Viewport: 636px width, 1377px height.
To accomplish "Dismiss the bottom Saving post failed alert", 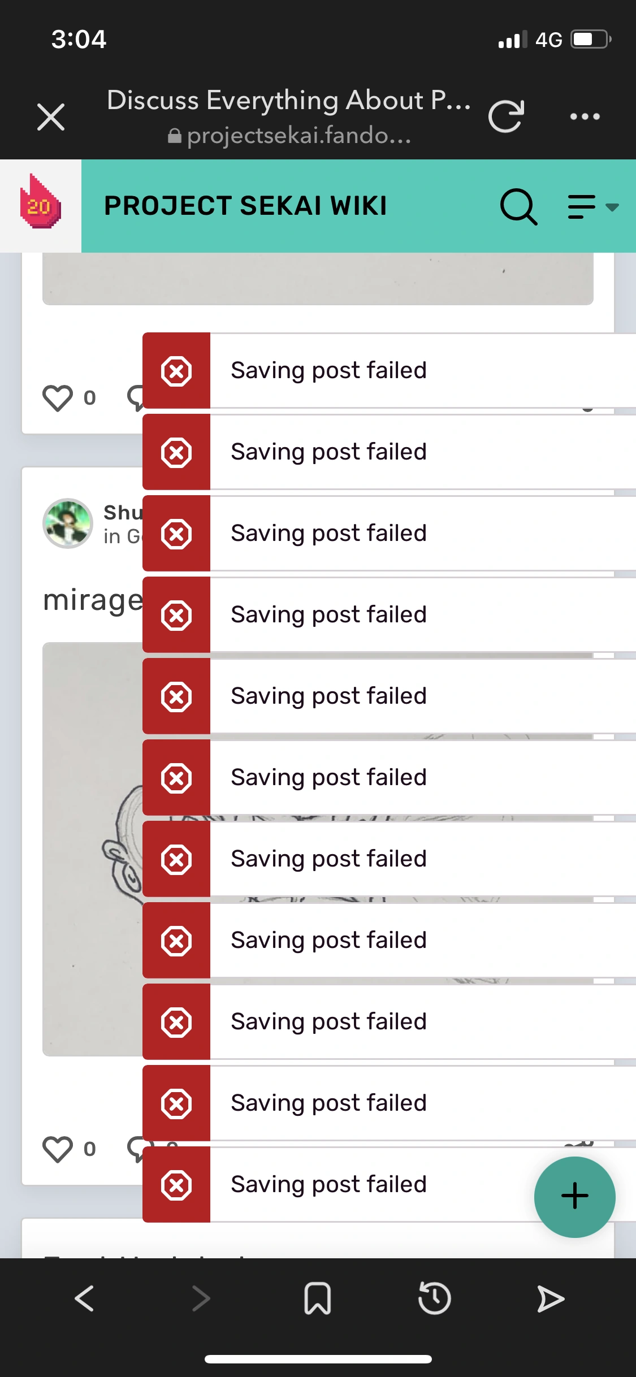I will pyautogui.click(x=177, y=1184).
